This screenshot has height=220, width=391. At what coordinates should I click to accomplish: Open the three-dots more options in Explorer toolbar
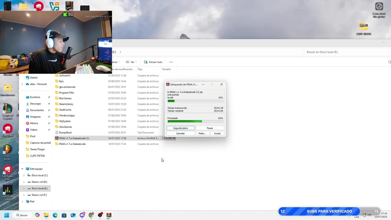tap(171, 62)
